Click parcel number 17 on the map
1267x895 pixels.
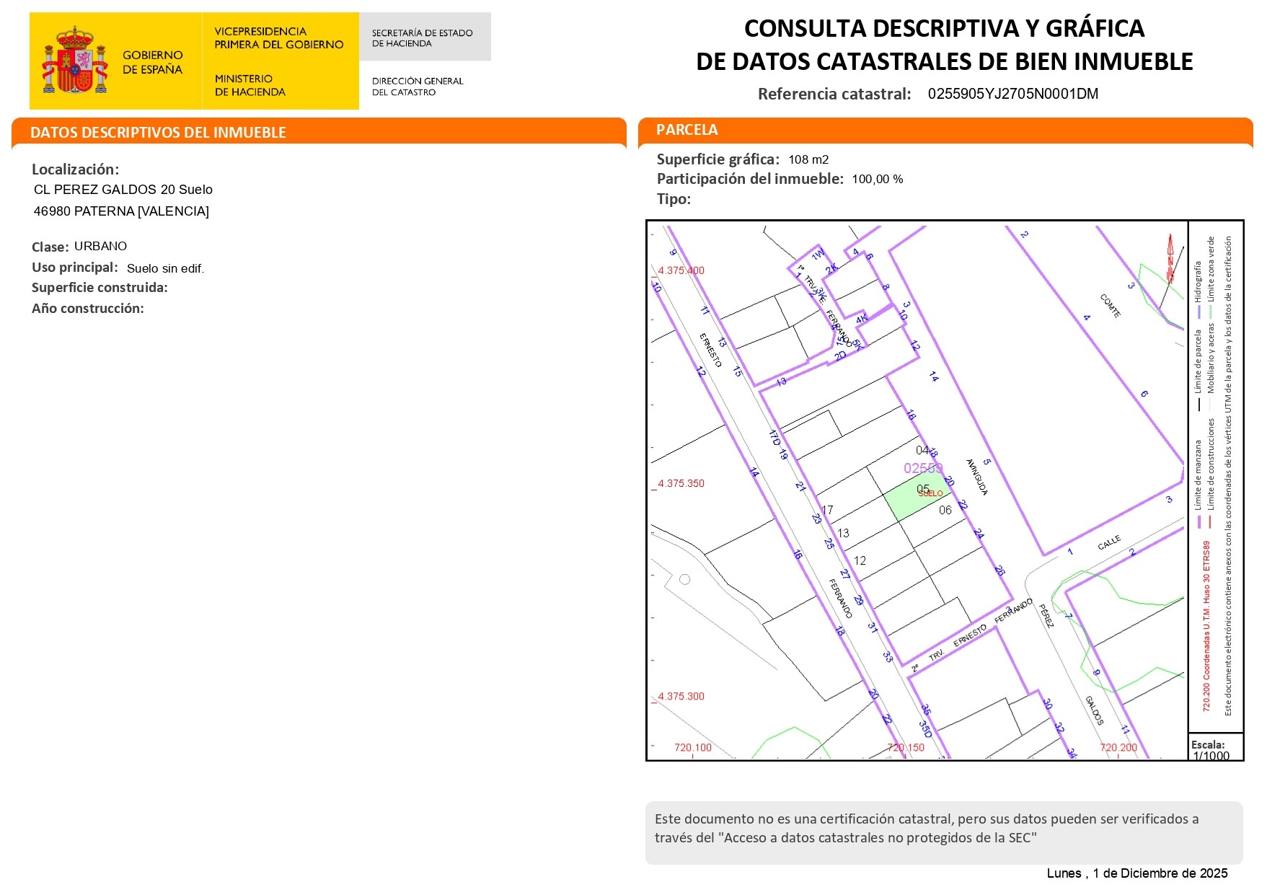pos(827,510)
